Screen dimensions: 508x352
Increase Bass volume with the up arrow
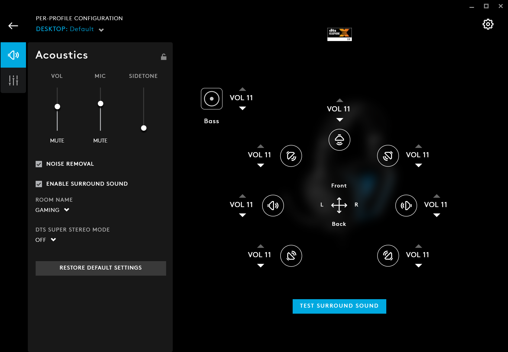tap(242, 89)
